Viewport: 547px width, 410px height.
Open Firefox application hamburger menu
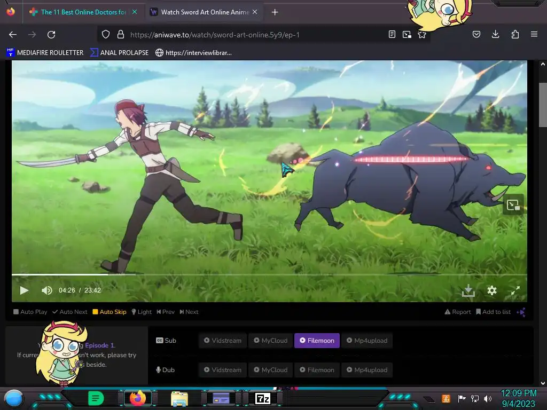coord(534,34)
